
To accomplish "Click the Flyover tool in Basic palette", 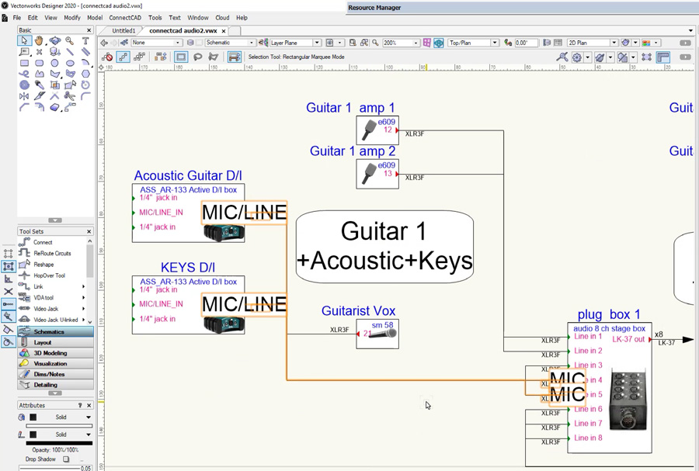I will (x=54, y=40).
